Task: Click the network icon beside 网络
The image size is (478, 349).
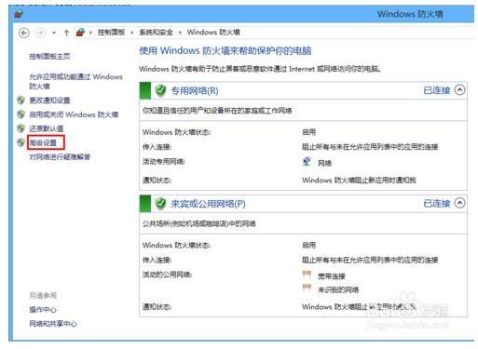Action: (x=307, y=162)
